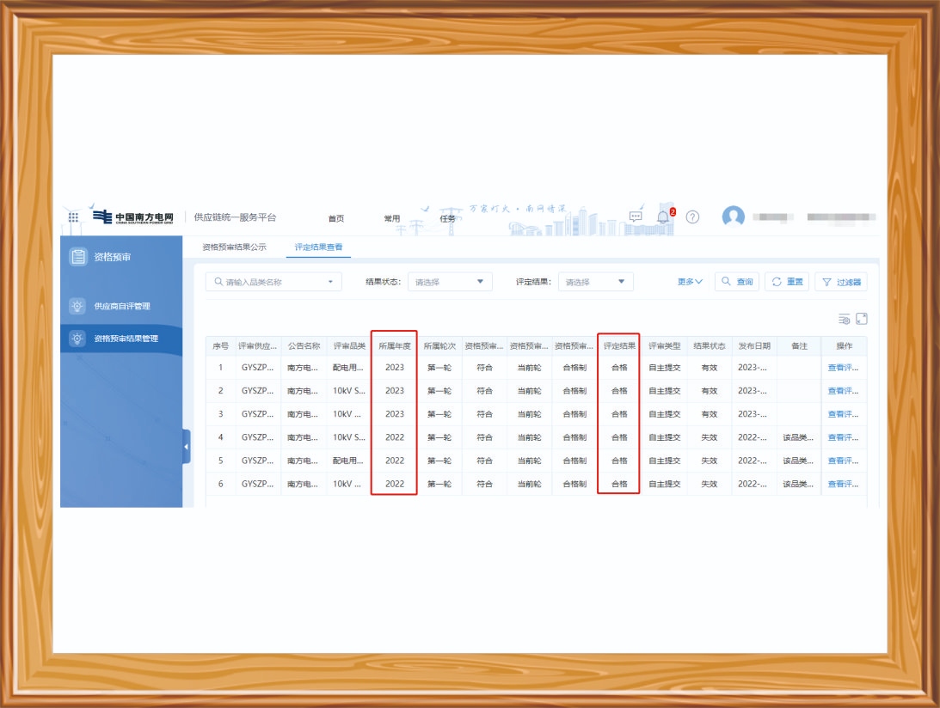Open the 查看评 link in row 1
Viewport: 940px width, 708px height.
coord(843,368)
